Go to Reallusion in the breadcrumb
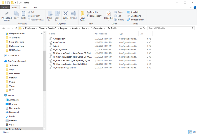The width and height of the screenshot is (197, 134). 30,28
